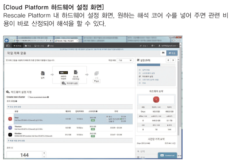Viewport: 231px width, 163px height.
Task: Open the Files menu item
Action: (x=50, y=46)
